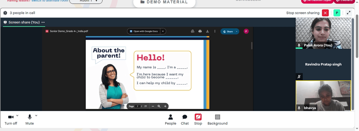The width and height of the screenshot is (359, 131).
Task: Open the People panel
Action: click(171, 120)
